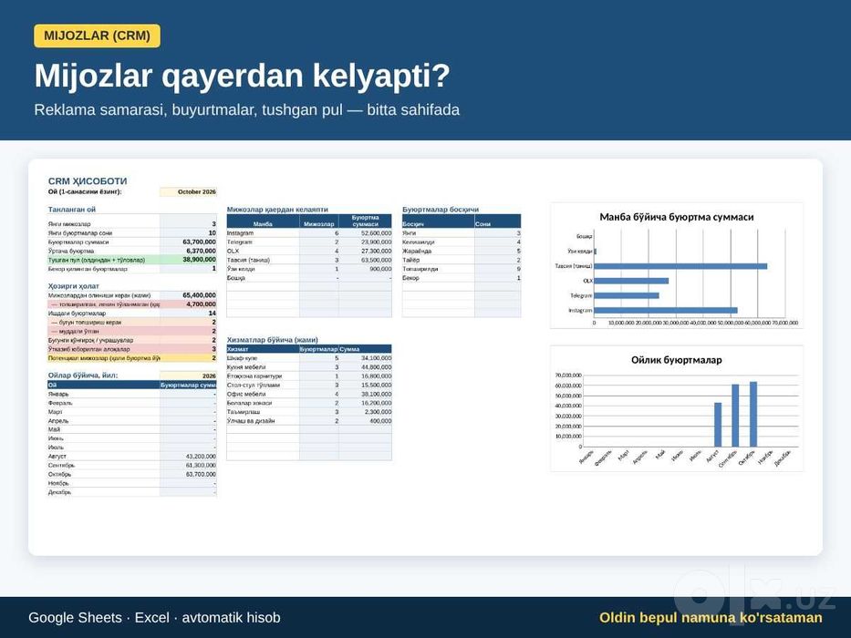
Task: Select the 38,900,000 received money value
Action: (x=199, y=260)
